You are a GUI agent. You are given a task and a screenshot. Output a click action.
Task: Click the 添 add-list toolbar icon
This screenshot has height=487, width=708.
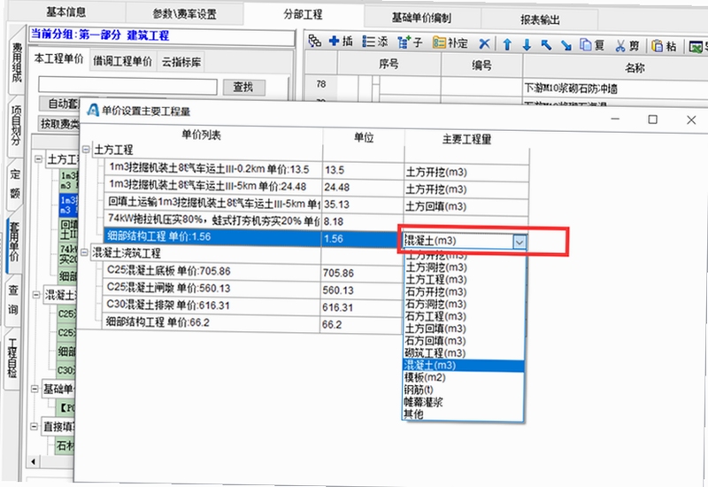375,42
